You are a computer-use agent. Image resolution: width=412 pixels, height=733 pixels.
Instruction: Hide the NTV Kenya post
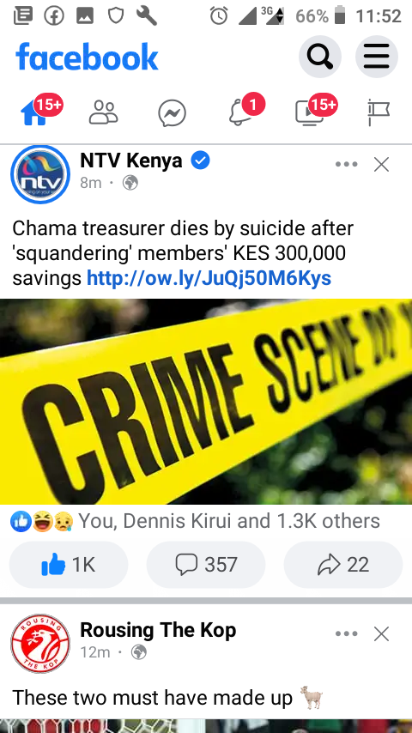pyautogui.click(x=382, y=165)
